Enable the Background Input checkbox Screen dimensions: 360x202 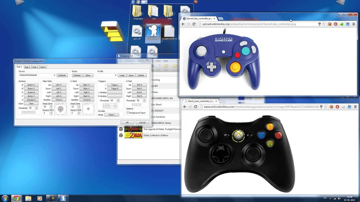click(128, 112)
